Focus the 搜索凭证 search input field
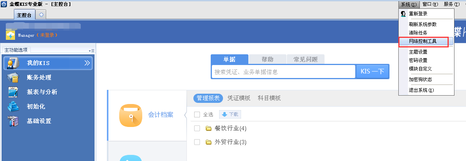This screenshot has height=161, width=466. click(283, 72)
